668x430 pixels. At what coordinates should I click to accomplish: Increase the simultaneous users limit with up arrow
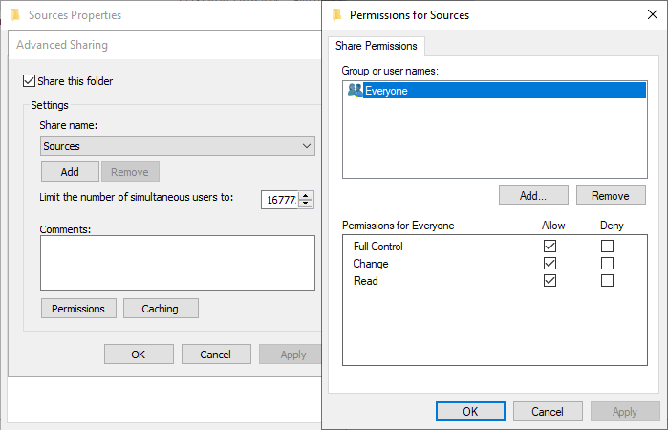pos(306,196)
